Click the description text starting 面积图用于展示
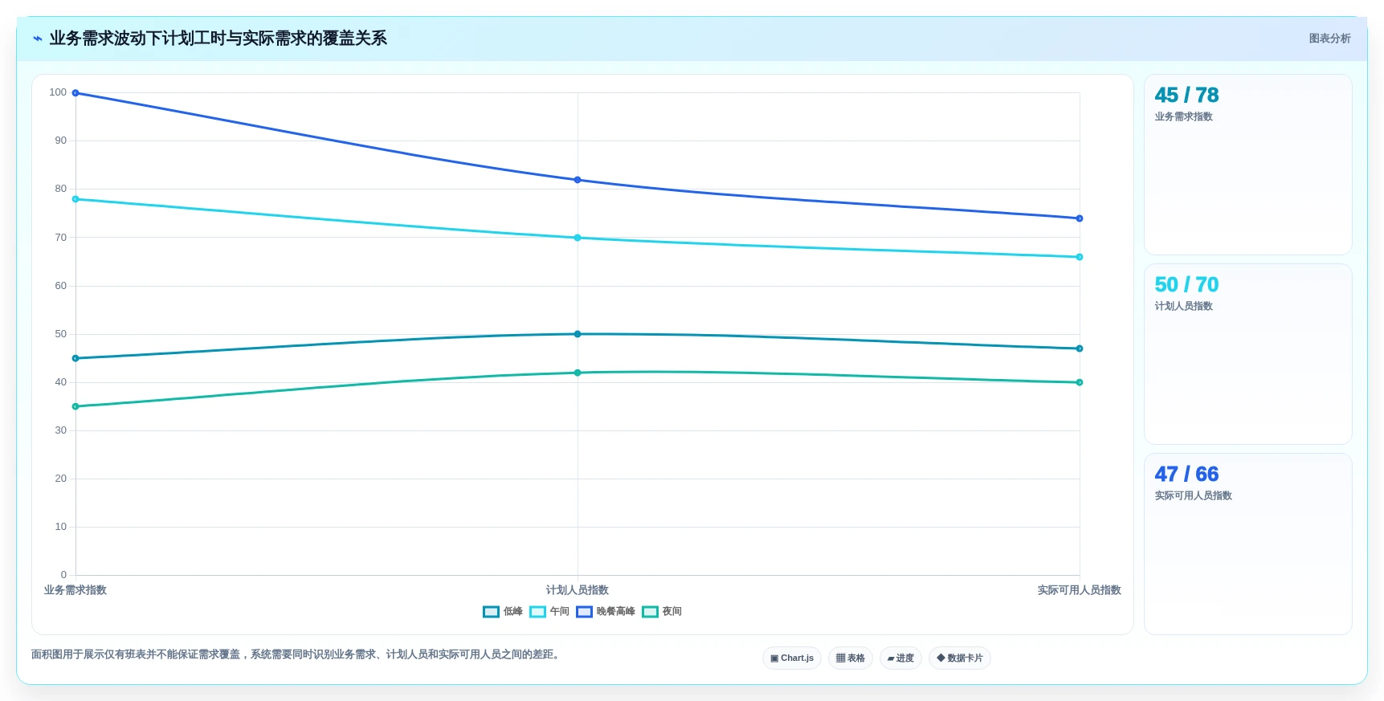Screen dimensions: 1384x701 [297, 654]
